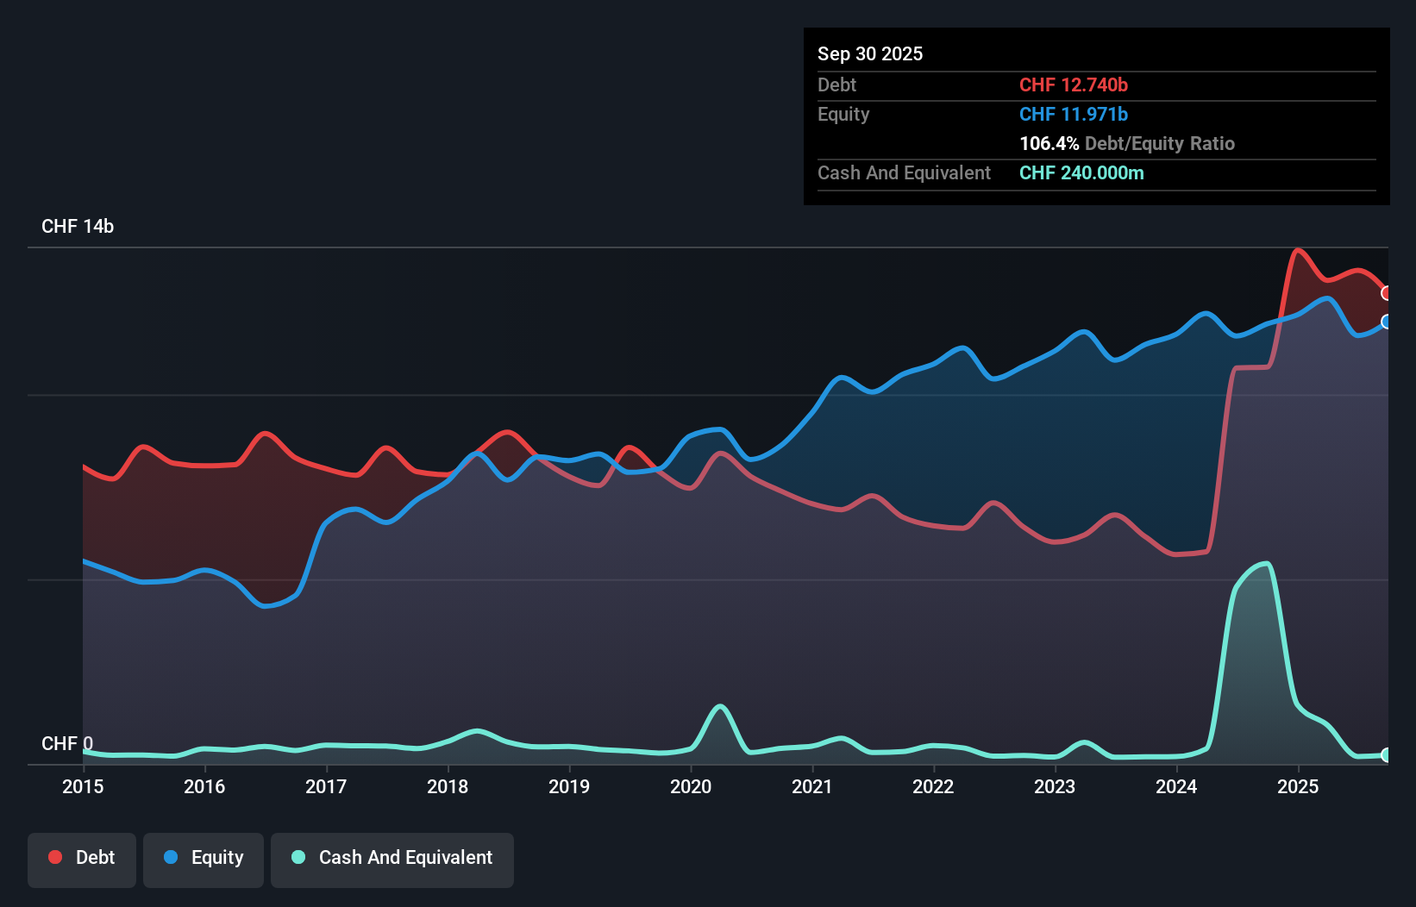Click the red Debt legend dot

55,857
